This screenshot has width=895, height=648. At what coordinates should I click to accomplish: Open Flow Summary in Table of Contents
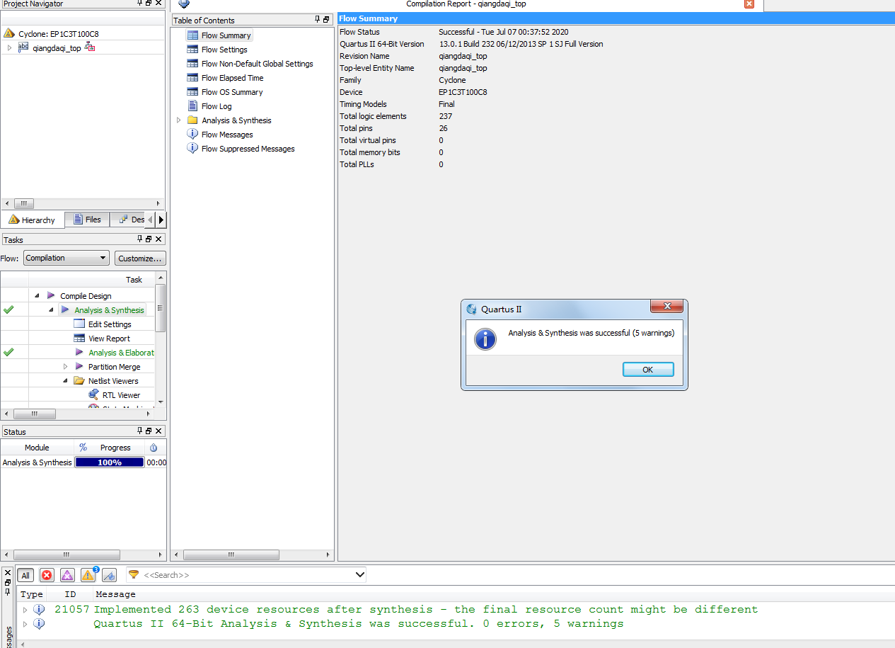tap(226, 35)
